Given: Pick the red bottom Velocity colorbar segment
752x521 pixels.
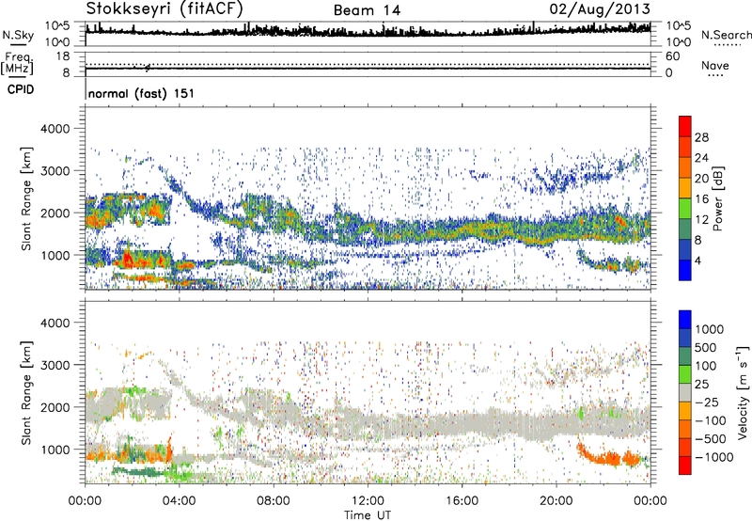Looking at the screenshot, I should pyautogui.click(x=685, y=466).
